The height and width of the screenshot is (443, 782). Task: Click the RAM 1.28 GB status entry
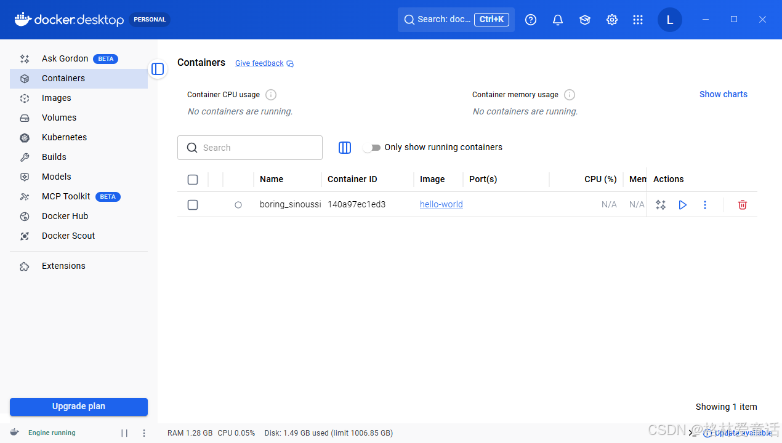tap(190, 433)
